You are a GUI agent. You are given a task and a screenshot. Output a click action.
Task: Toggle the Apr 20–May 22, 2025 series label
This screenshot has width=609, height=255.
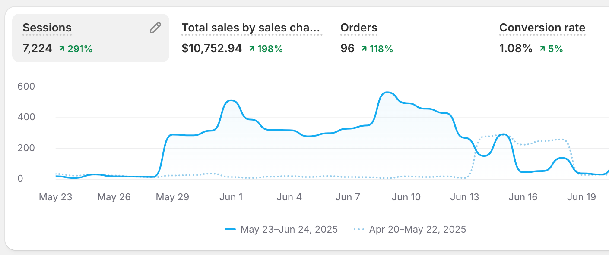(x=417, y=229)
